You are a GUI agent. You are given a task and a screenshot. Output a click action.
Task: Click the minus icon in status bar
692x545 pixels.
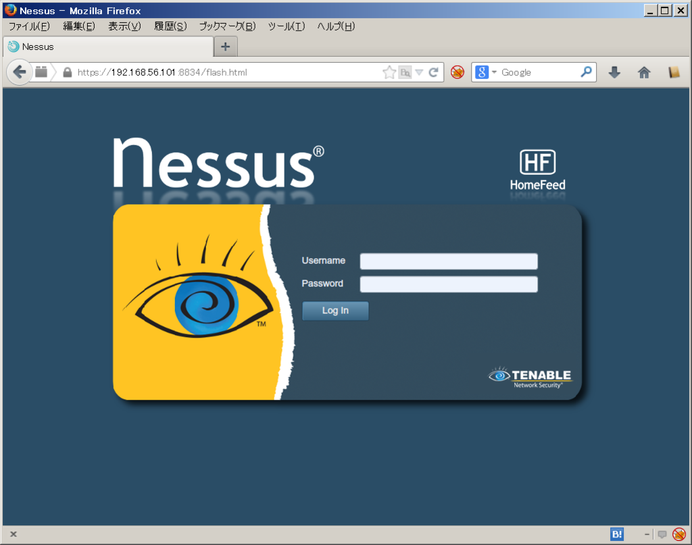pos(647,534)
